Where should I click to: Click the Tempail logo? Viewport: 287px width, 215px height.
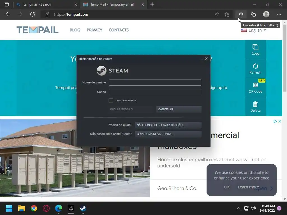coord(38,30)
